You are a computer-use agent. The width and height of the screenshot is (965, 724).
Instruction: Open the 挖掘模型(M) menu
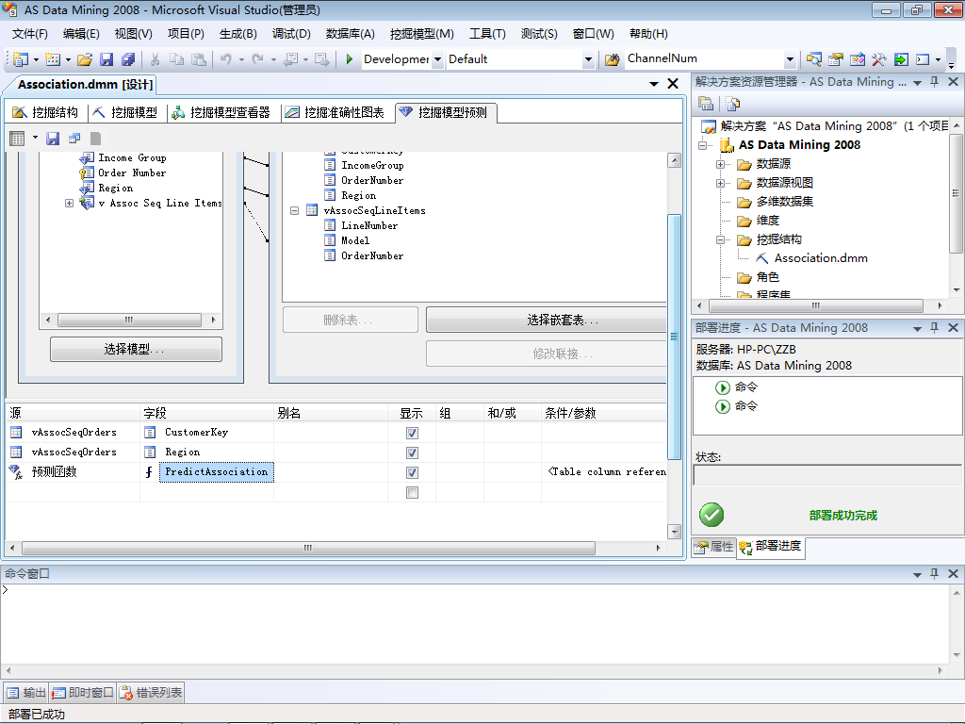pos(421,34)
